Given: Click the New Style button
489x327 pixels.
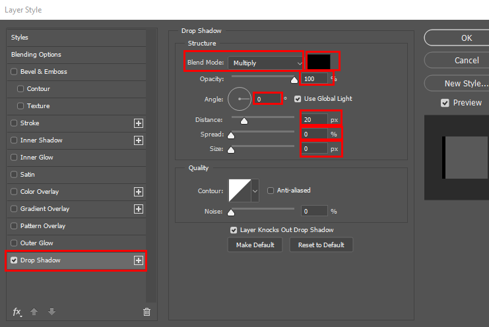Looking at the screenshot, I should pyautogui.click(x=456, y=84).
